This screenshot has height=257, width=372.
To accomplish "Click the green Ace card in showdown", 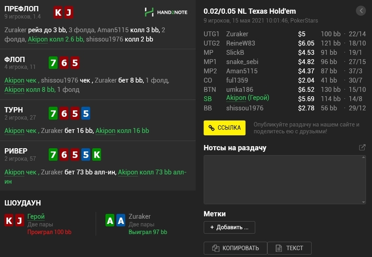I will click(x=109, y=220).
